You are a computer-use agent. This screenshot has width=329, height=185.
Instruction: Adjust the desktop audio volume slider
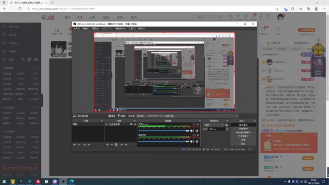[x=164, y=141]
